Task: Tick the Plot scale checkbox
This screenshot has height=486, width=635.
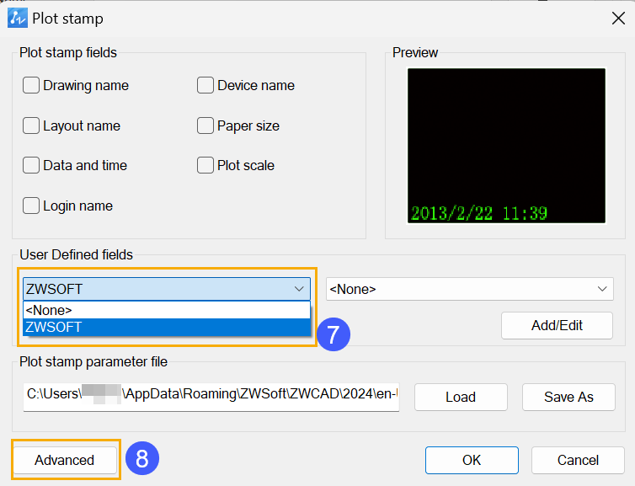Action: tap(205, 165)
